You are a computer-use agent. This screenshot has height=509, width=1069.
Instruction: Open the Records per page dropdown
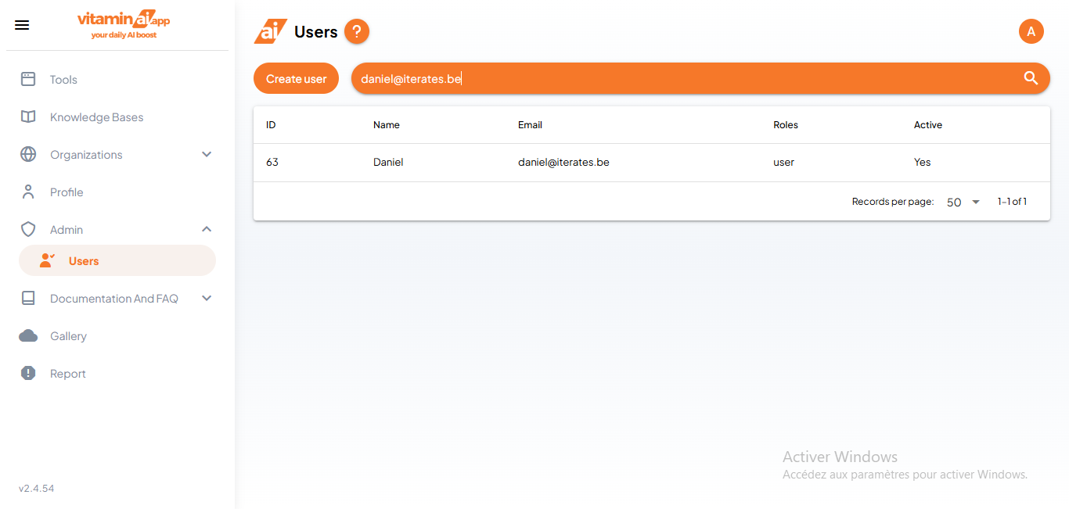[x=962, y=202]
